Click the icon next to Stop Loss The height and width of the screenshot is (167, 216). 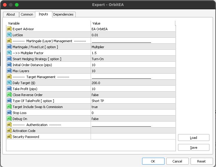click(x=9, y=113)
